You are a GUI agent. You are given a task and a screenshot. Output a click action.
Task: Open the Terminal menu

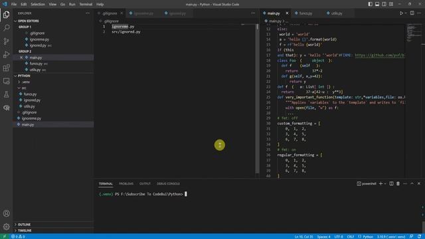[x=86, y=4]
